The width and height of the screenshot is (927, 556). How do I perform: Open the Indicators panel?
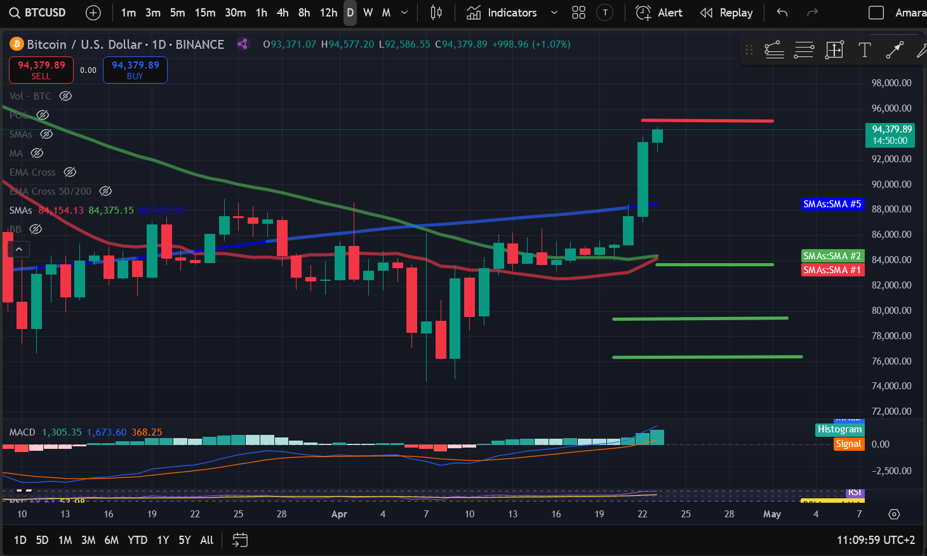[502, 13]
